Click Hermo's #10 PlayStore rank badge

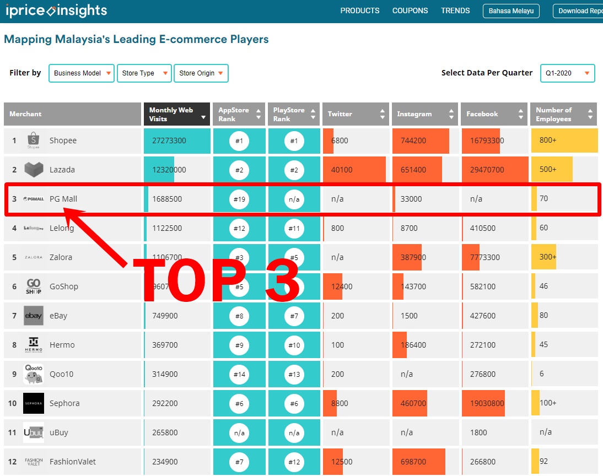(294, 345)
